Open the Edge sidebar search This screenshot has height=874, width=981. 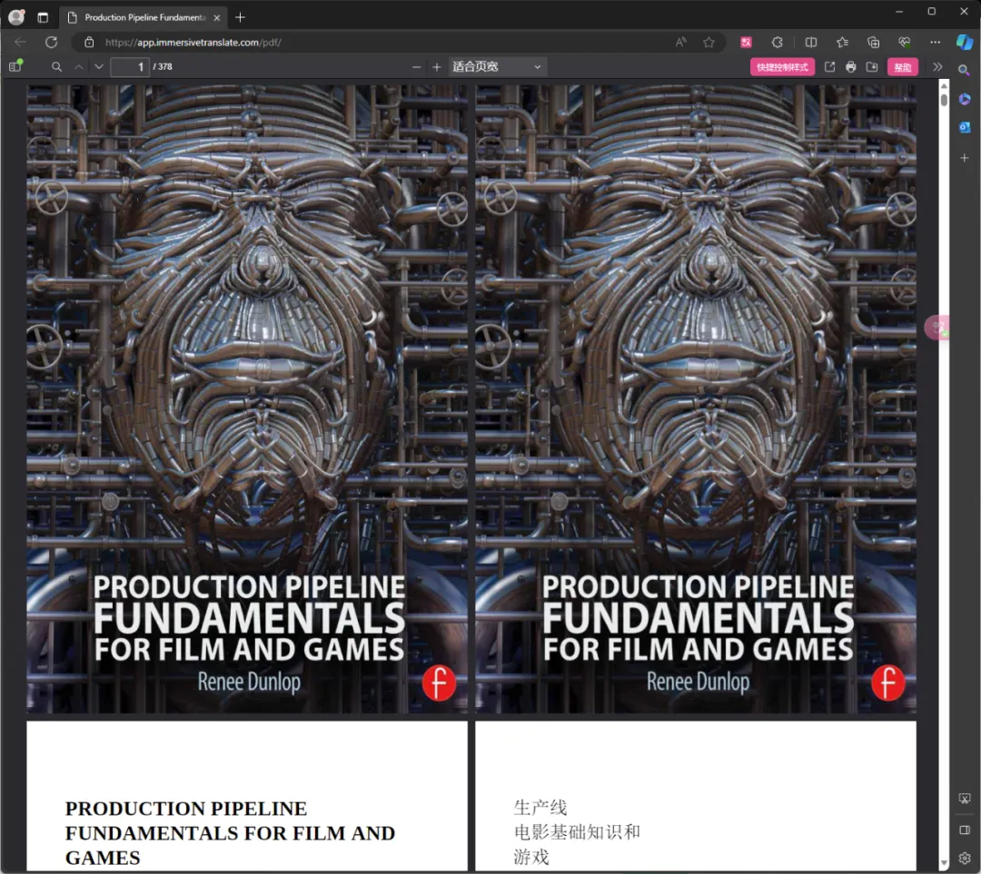(964, 70)
